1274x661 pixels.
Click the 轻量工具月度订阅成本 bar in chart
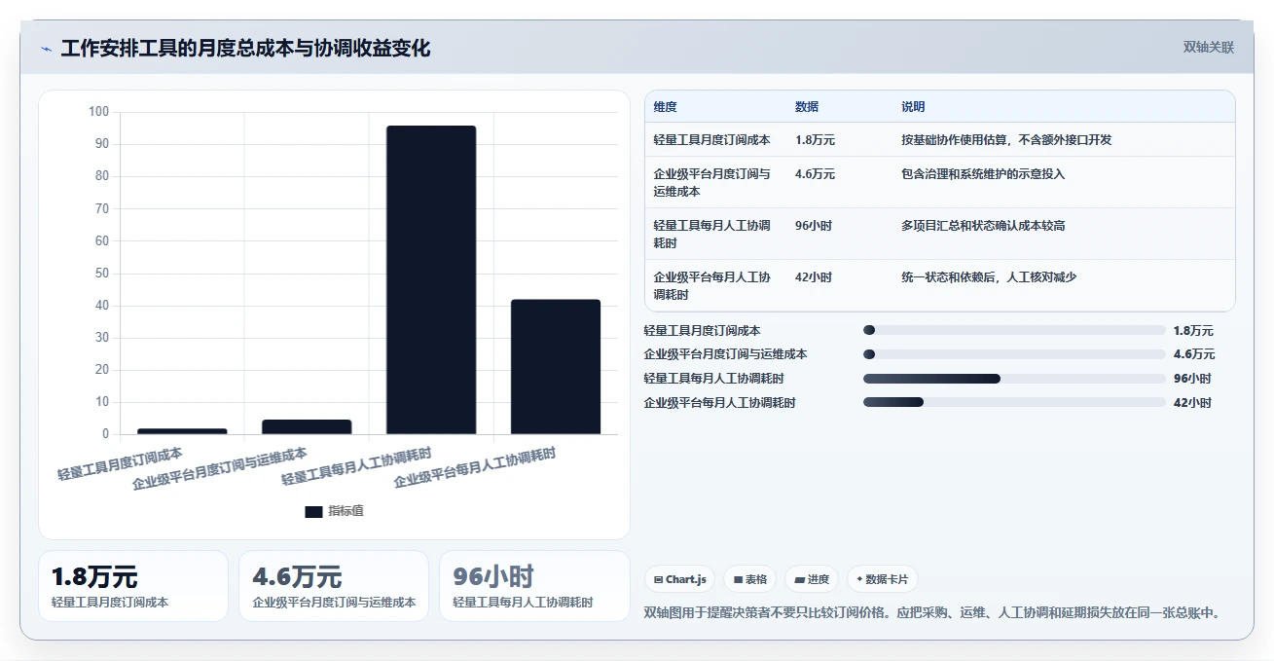[182, 431]
